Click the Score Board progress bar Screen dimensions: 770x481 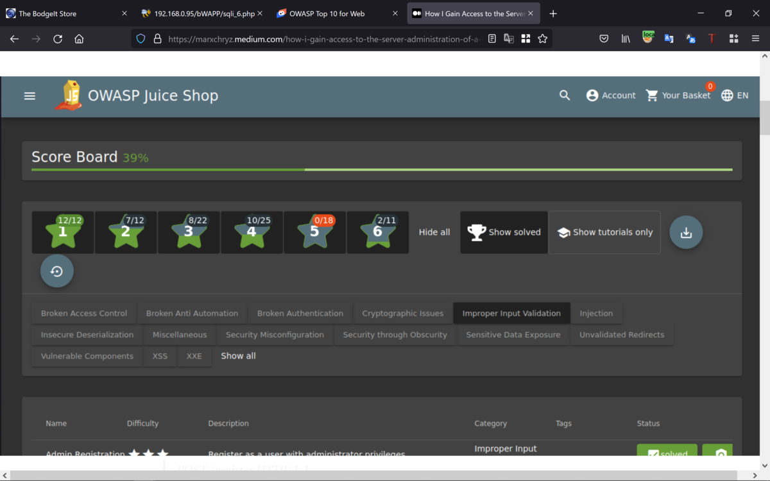[382, 170]
